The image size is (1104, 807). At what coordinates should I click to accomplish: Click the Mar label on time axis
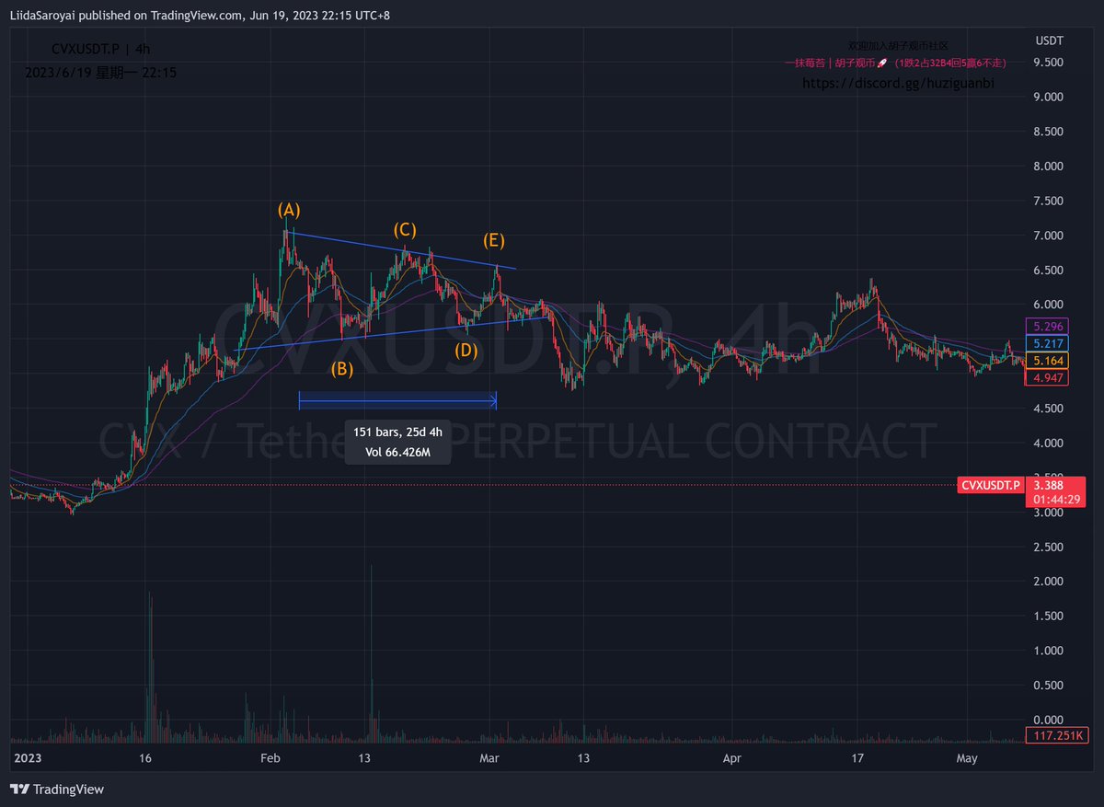click(490, 759)
